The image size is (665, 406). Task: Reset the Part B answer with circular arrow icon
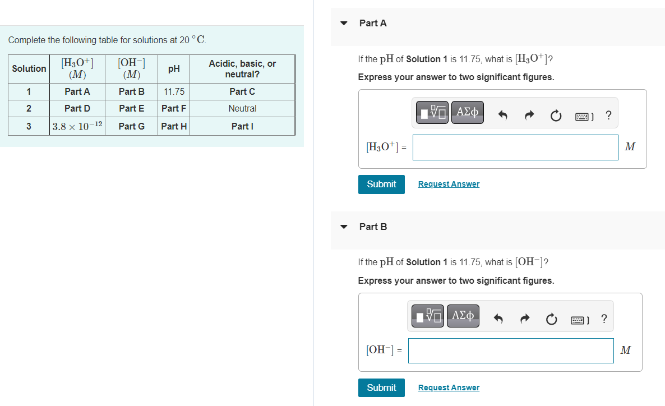coord(551,317)
